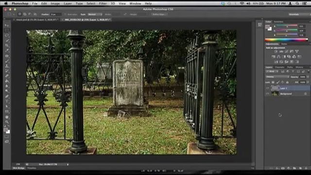The image size is (311, 175).
Task: Click the Feather input field
Action: coord(56,15)
